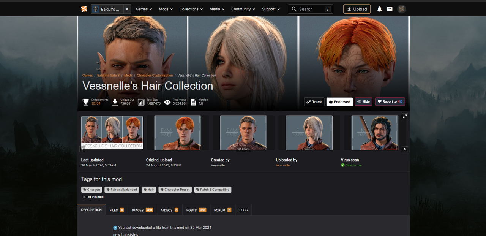
Task: Open the Nexus Mods home logo
Action: pos(84,9)
